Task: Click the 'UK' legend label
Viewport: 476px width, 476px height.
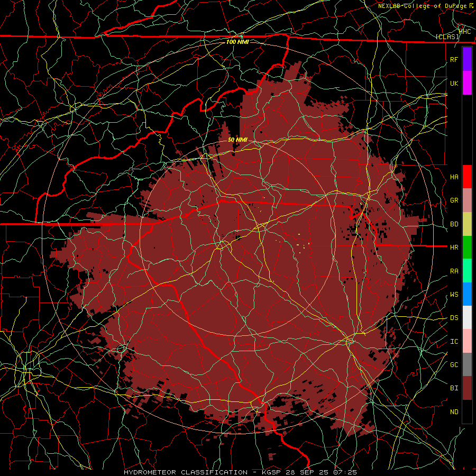Action: (454, 83)
